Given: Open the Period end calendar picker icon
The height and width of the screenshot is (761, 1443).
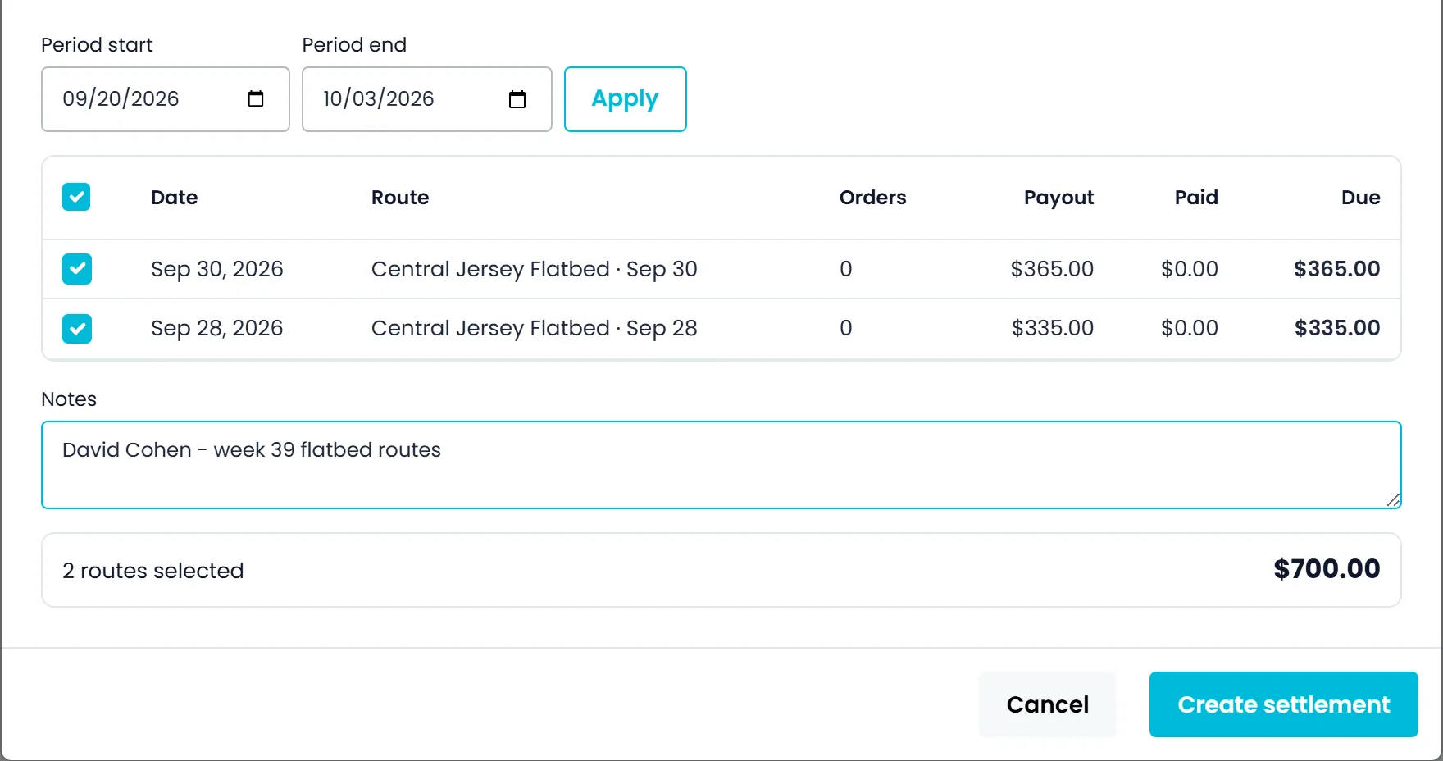Looking at the screenshot, I should click(x=517, y=99).
